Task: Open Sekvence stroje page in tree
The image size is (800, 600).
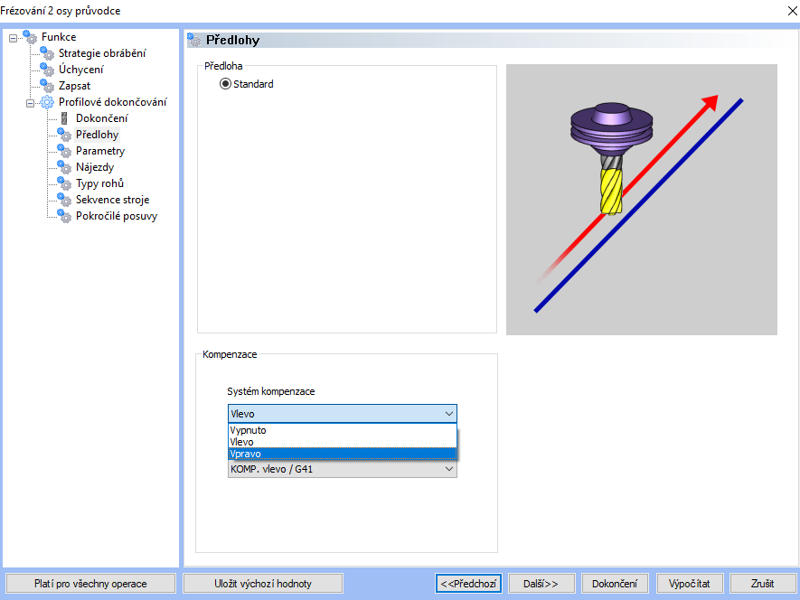Action: 112,200
